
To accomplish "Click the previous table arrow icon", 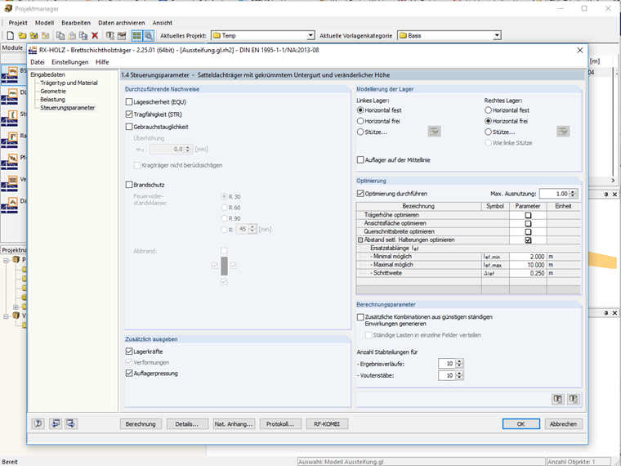I will tap(55, 423).
